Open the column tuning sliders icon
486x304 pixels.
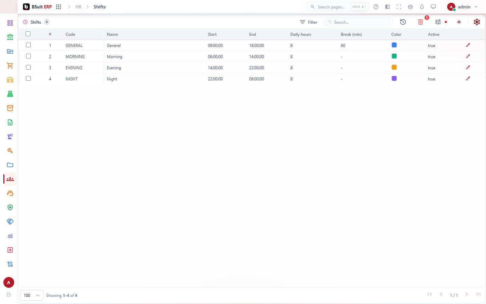[x=438, y=22]
